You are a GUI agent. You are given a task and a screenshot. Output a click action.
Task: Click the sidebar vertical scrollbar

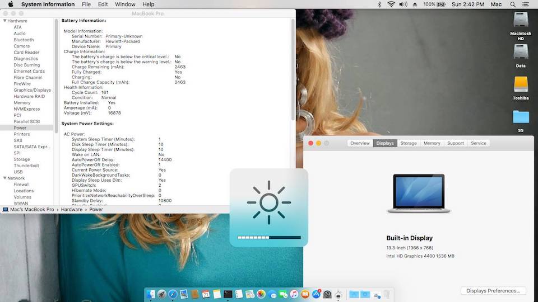point(56,75)
